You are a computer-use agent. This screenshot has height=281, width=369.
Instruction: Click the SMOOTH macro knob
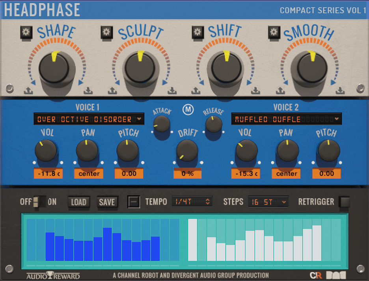[312, 68]
